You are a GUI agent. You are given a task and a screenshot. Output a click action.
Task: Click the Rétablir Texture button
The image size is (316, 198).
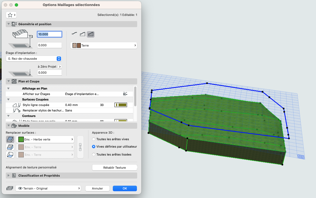[114, 168]
